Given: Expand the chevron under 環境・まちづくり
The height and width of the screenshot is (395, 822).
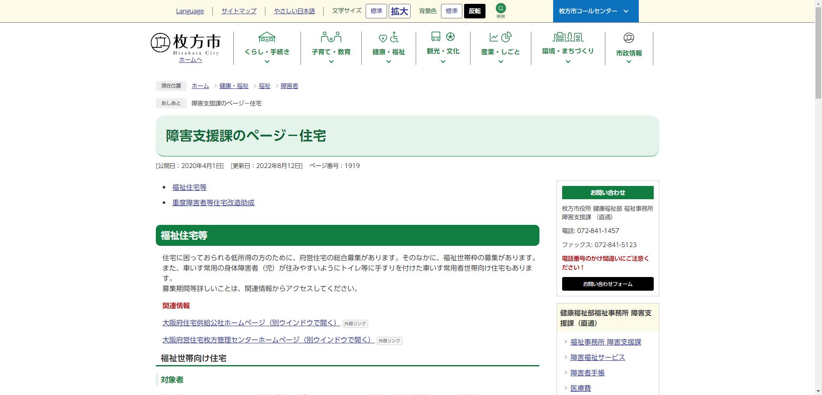Looking at the screenshot, I should (x=568, y=62).
